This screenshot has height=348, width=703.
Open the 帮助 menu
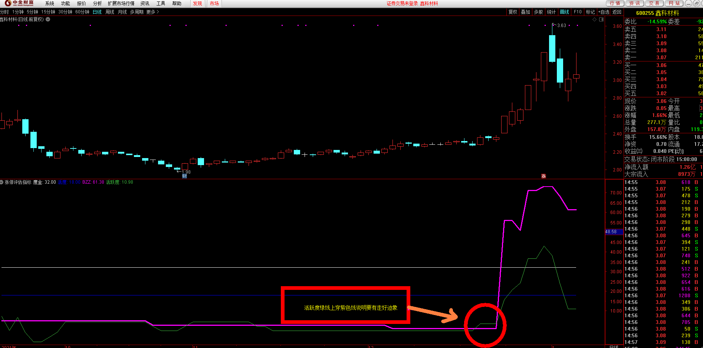point(177,3)
